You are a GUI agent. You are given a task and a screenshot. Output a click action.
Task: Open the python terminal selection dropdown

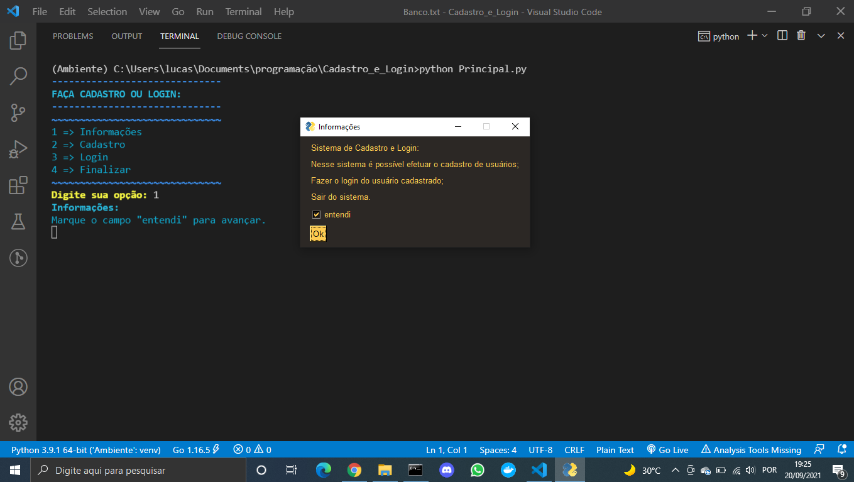tap(718, 36)
